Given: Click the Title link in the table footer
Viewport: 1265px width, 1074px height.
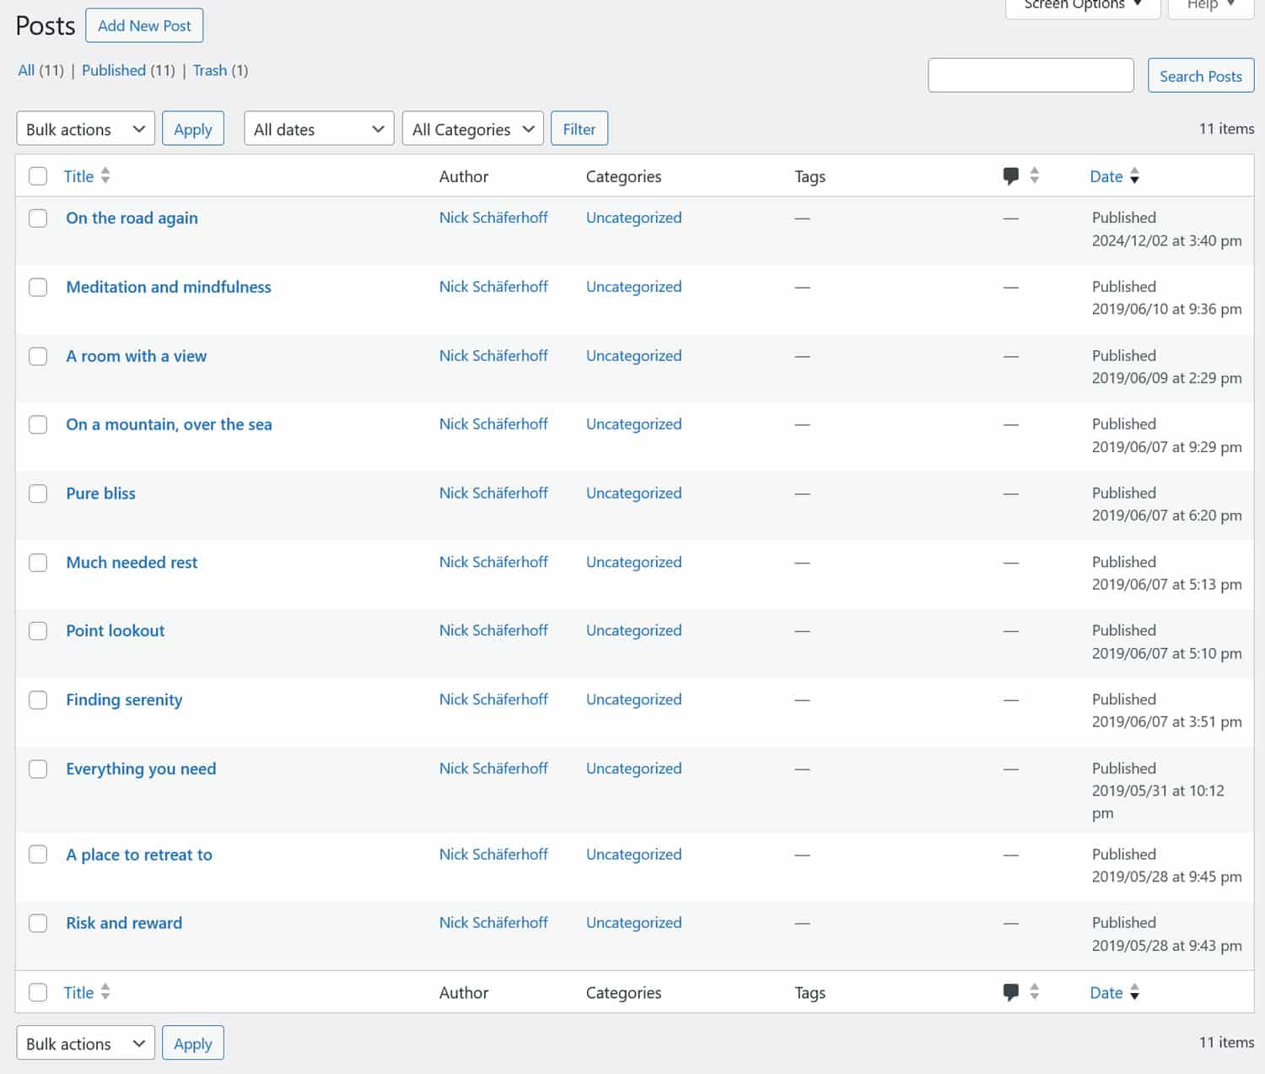Looking at the screenshot, I should [x=78, y=992].
